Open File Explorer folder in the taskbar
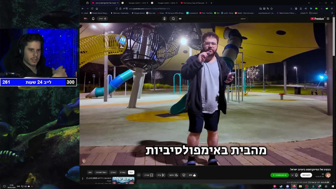Image resolution: width=336 pixels, height=189 pixels. pos(300,186)
